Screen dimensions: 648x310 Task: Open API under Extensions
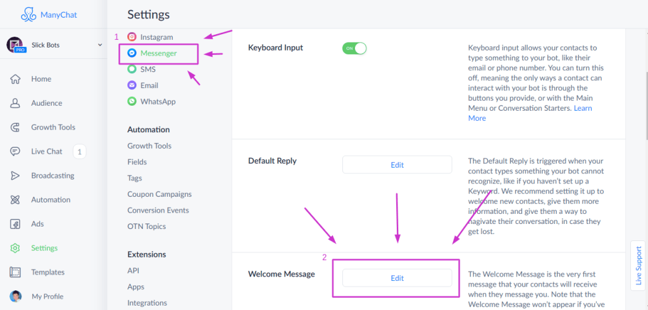[x=133, y=271]
